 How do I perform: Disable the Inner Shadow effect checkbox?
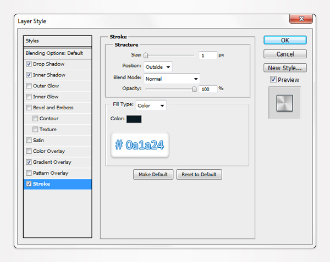[x=29, y=75]
